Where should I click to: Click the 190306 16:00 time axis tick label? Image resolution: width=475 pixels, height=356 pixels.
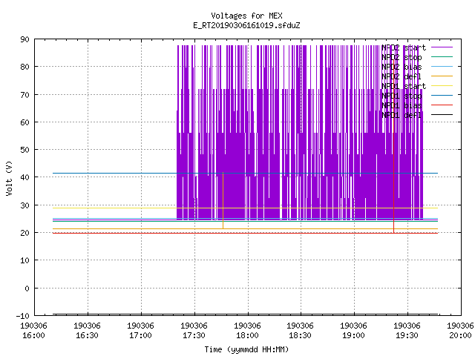point(33,331)
